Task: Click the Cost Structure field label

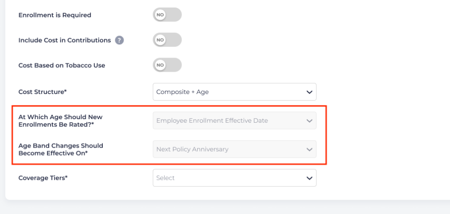Action: point(43,92)
